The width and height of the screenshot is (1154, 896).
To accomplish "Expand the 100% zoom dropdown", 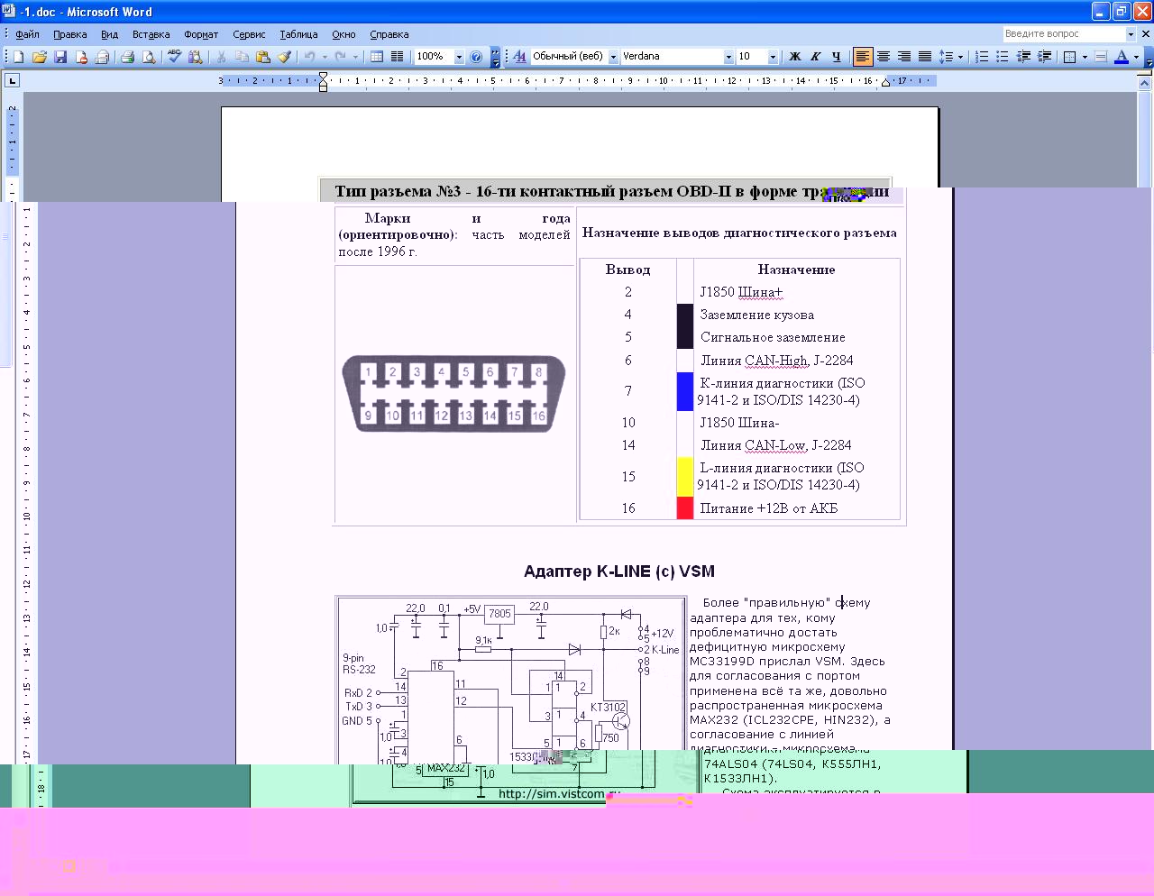I will pos(459,57).
